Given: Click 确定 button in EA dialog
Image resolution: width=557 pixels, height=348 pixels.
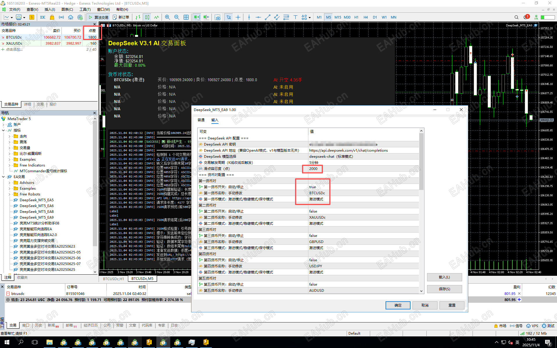Looking at the screenshot, I should tap(398, 305).
